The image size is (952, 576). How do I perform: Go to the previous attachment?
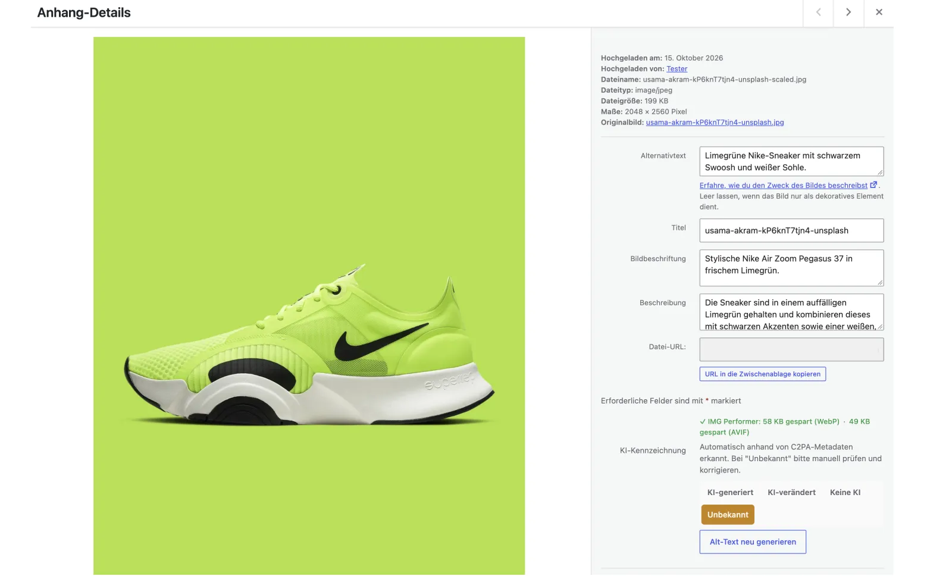(818, 12)
